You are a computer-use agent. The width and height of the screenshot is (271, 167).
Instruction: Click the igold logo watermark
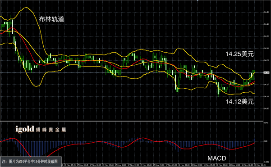click(x=25, y=129)
